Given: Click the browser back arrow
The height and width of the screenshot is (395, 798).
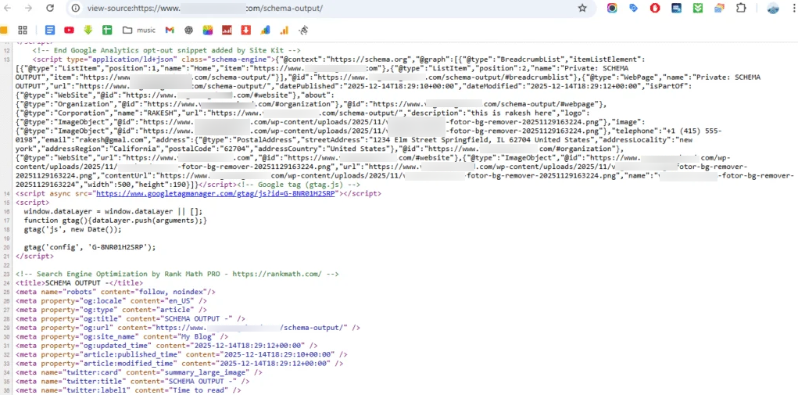Looking at the screenshot, I should (8, 8).
